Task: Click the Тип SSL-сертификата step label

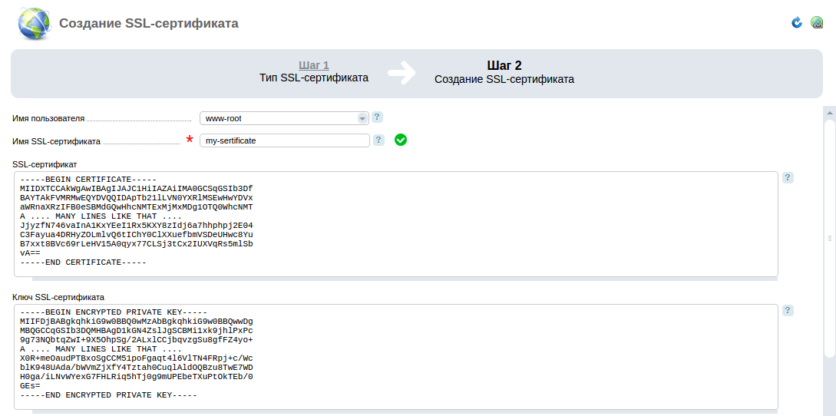Action: pos(313,78)
